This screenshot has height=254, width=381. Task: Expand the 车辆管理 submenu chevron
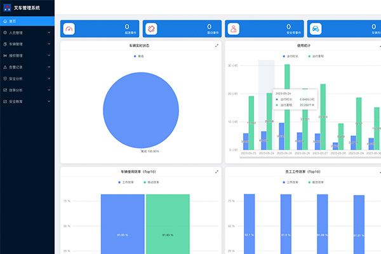49,44
